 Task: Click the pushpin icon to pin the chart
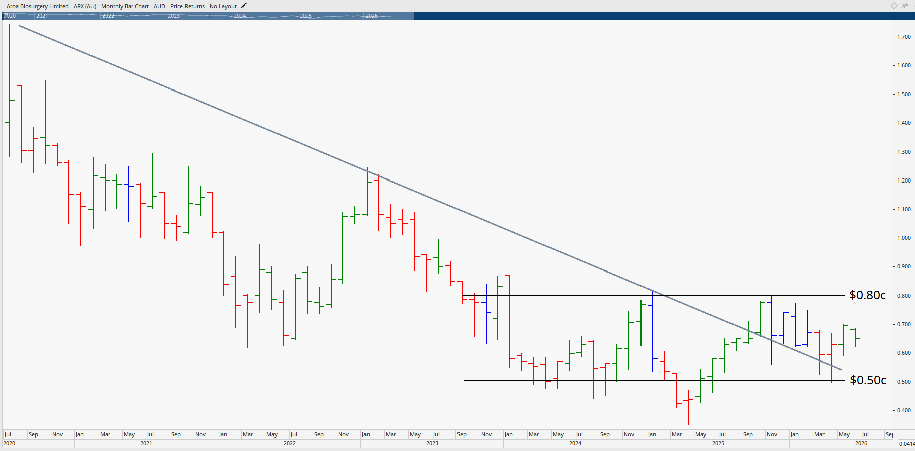point(905,6)
